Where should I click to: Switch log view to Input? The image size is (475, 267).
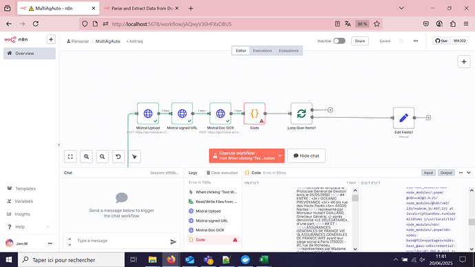coord(428,173)
